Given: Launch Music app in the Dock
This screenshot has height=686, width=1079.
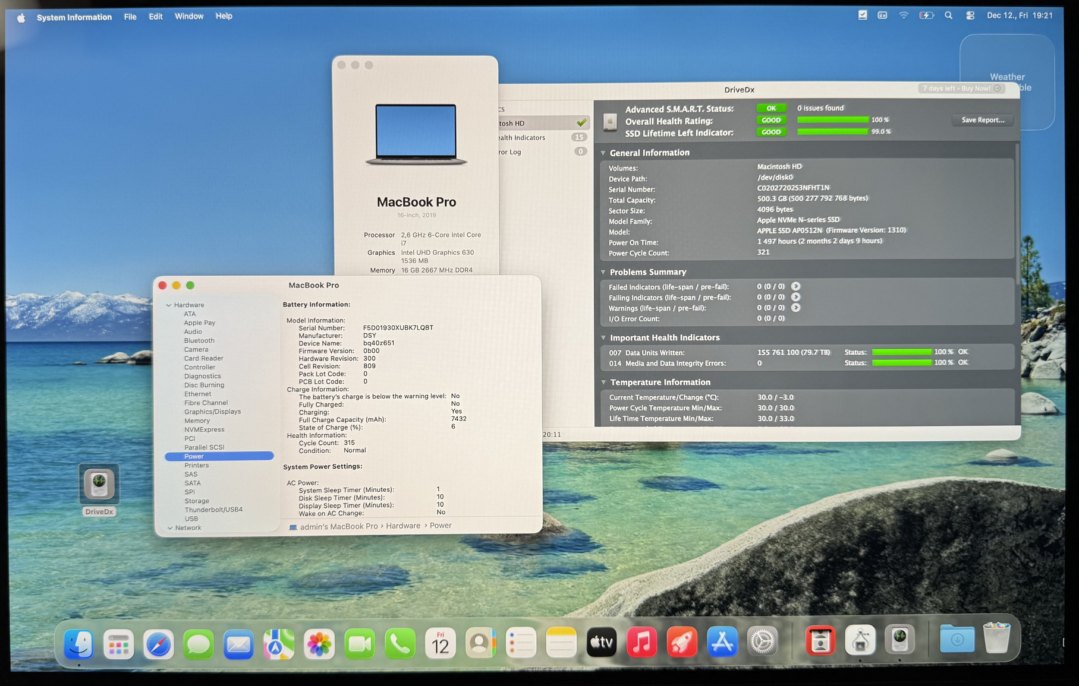Looking at the screenshot, I should 641,643.
